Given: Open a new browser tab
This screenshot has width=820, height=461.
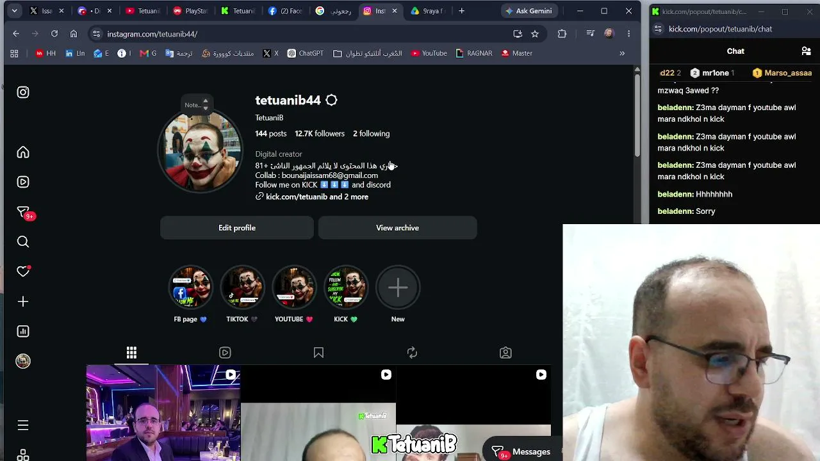Looking at the screenshot, I should (x=461, y=11).
